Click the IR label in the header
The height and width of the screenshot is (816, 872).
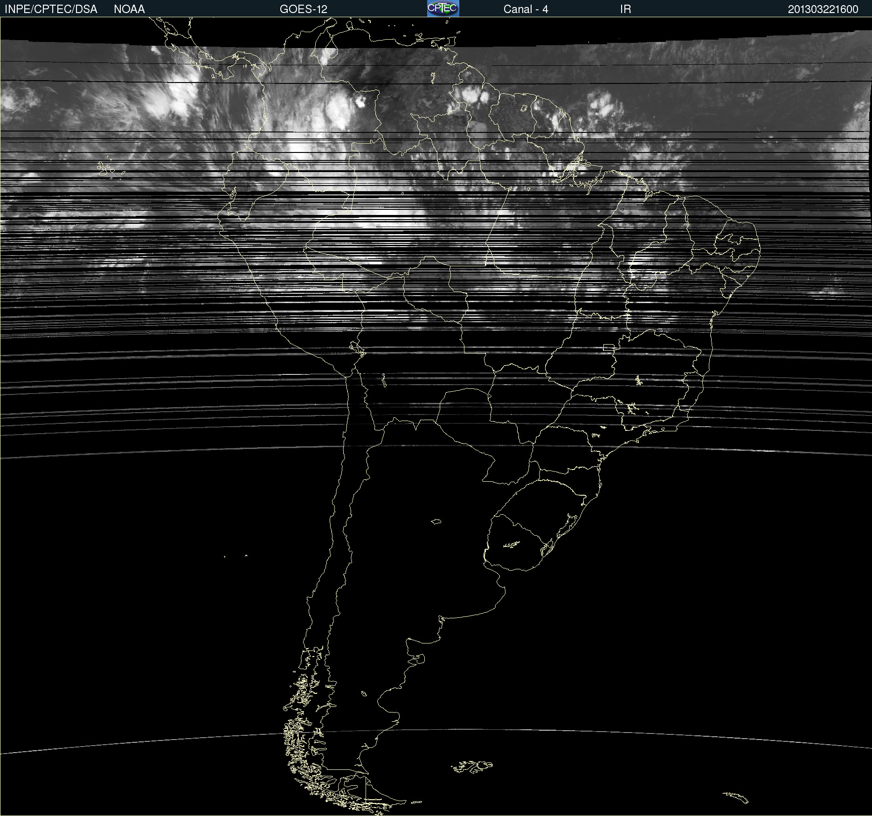[625, 9]
